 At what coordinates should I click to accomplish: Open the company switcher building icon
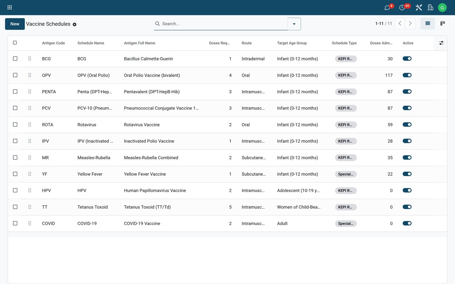[x=431, y=8]
